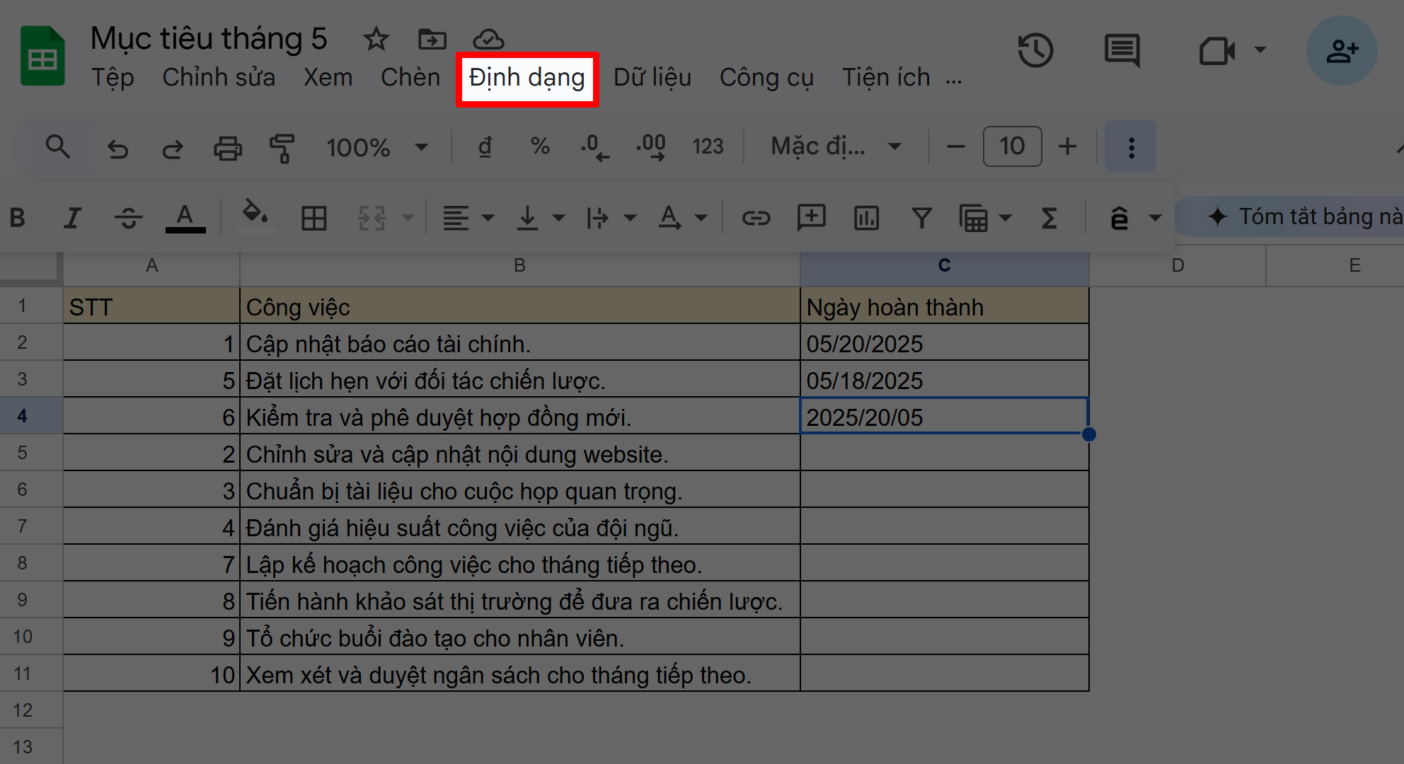
Task: Format selection as percent
Action: pyautogui.click(x=540, y=146)
